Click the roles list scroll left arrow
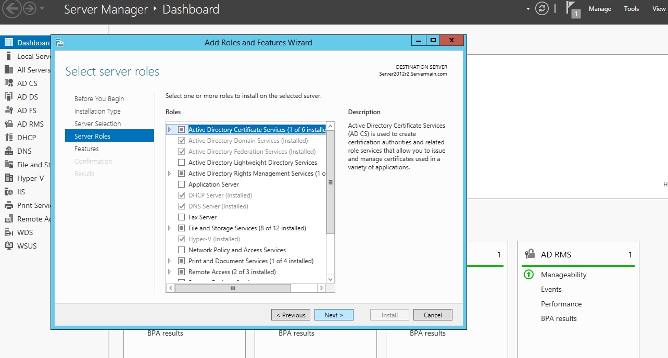 click(x=170, y=288)
